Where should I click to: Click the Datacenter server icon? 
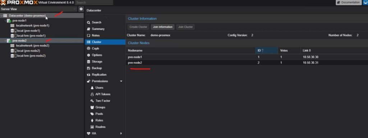[x=5, y=16]
